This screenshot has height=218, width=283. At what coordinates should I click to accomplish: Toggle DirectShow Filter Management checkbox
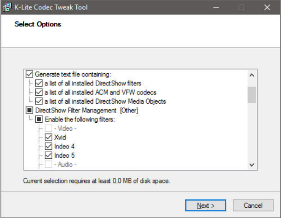[x=30, y=111]
